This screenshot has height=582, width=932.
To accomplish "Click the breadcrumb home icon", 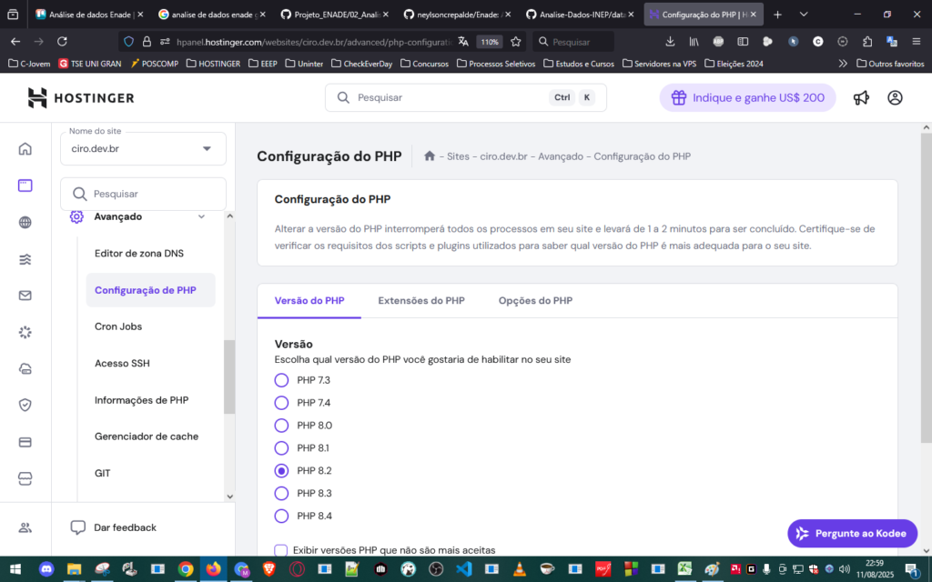I will (x=430, y=156).
